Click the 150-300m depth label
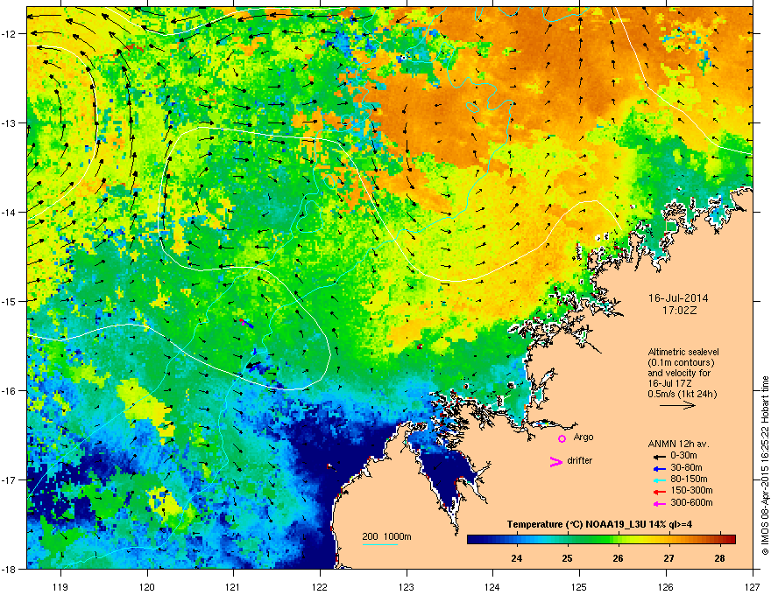The height and width of the screenshot is (595, 771). tap(691, 490)
